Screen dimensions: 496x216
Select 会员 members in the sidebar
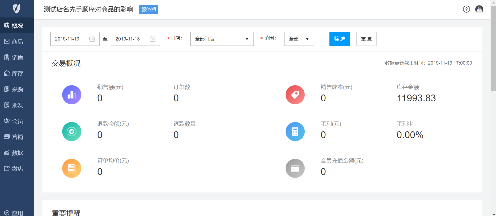[17, 121]
